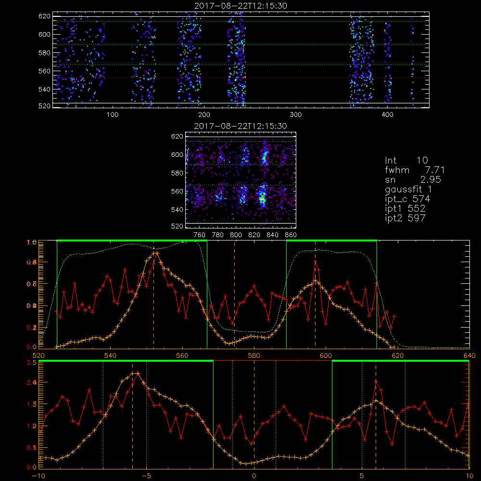Select the 'fwhm 7.71' readout
Image resolution: width=481 pixels, height=481 pixels.
415,170
